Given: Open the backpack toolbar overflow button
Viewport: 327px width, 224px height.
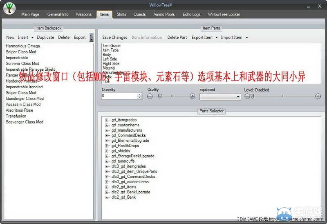Looking at the screenshot, I should 91,37.
